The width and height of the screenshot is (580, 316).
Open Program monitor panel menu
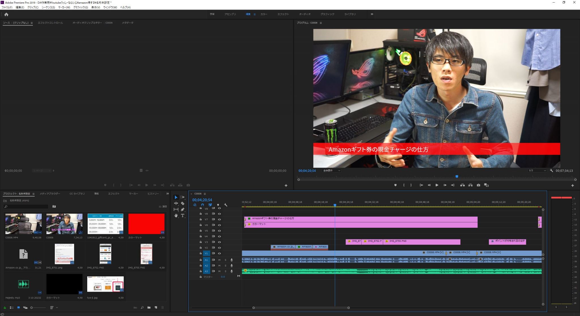coord(321,23)
